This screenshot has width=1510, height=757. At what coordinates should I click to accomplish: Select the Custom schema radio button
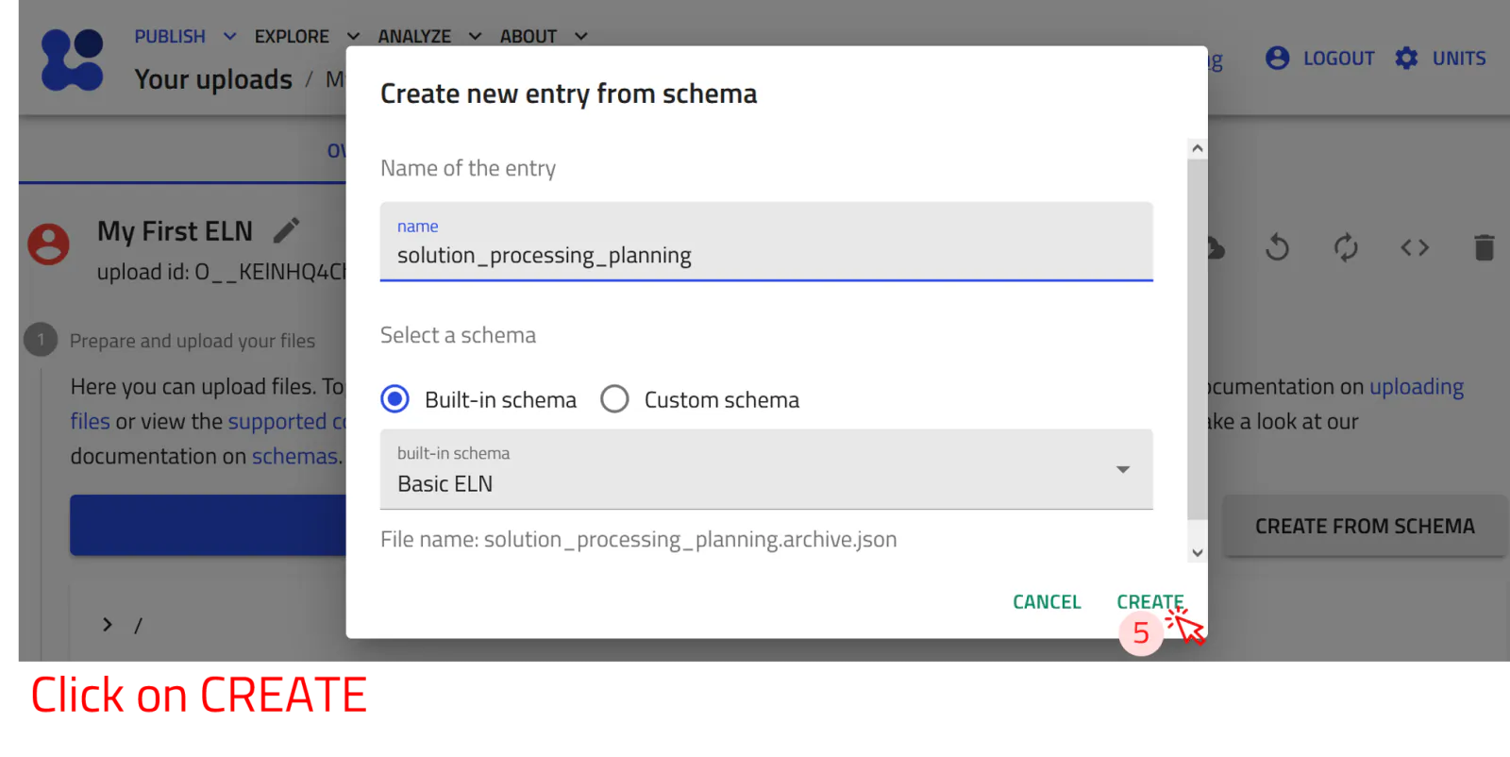click(614, 399)
